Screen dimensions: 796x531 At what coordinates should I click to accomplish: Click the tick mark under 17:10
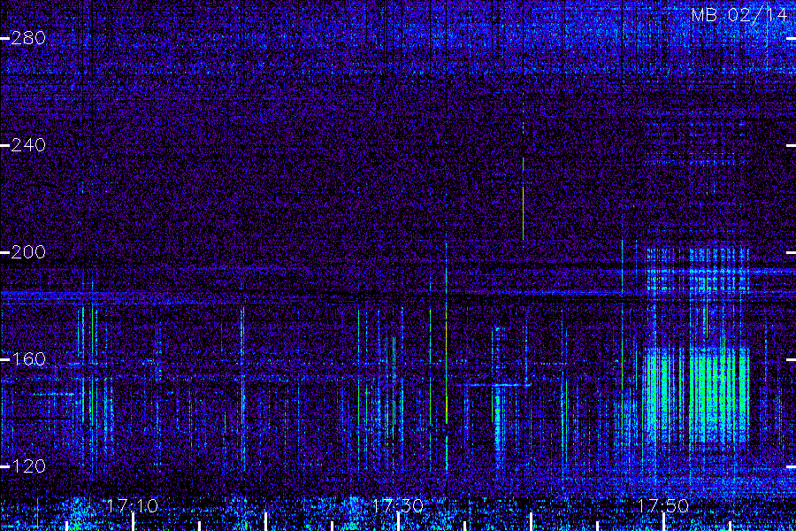coord(133,522)
